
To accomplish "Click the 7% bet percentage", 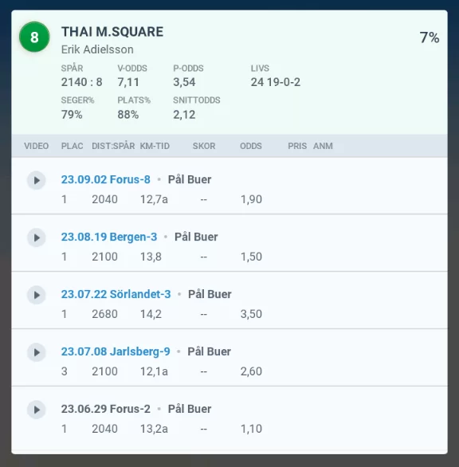I will point(430,37).
